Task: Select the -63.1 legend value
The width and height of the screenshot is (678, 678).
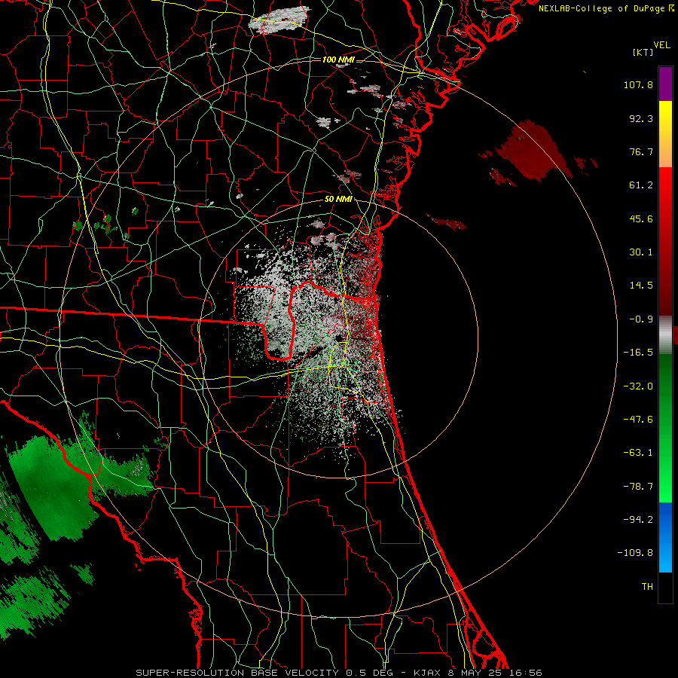Action: pos(638,453)
